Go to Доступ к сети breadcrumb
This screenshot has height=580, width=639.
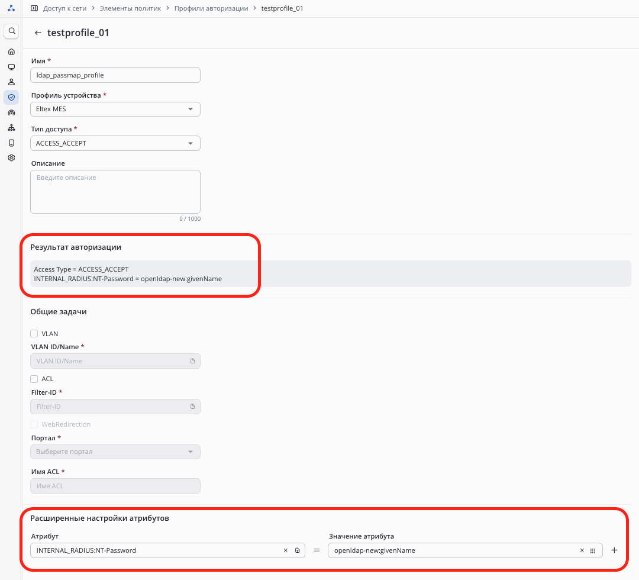pyautogui.click(x=63, y=8)
